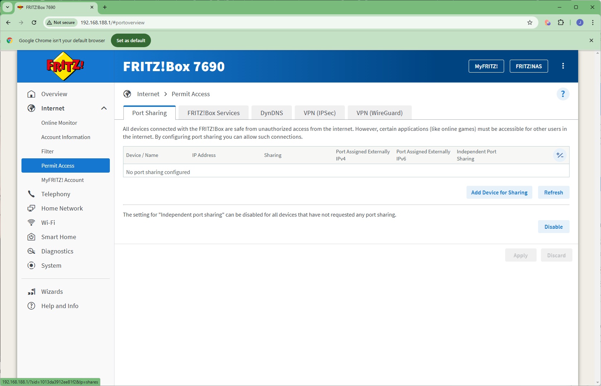Click the Device / Name column header
This screenshot has width=601, height=386.
coord(142,155)
